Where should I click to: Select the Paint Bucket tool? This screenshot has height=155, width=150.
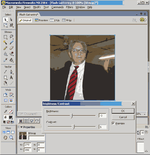pos(11,60)
